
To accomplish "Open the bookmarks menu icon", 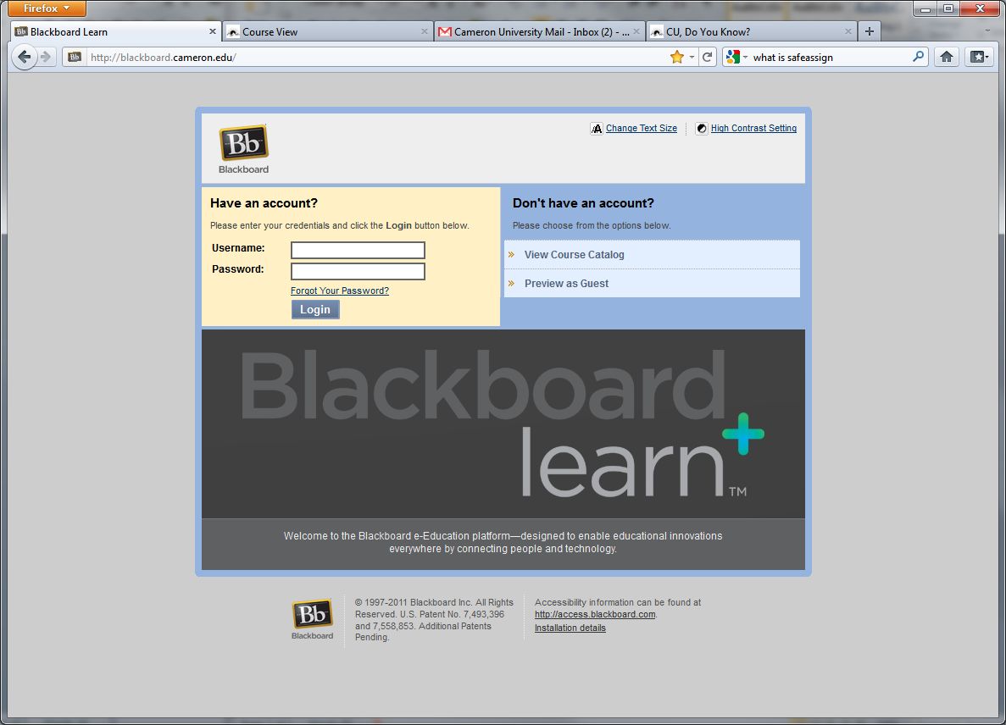I will pos(979,57).
